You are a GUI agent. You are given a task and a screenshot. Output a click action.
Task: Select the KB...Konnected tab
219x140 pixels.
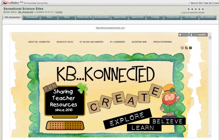point(12,17)
